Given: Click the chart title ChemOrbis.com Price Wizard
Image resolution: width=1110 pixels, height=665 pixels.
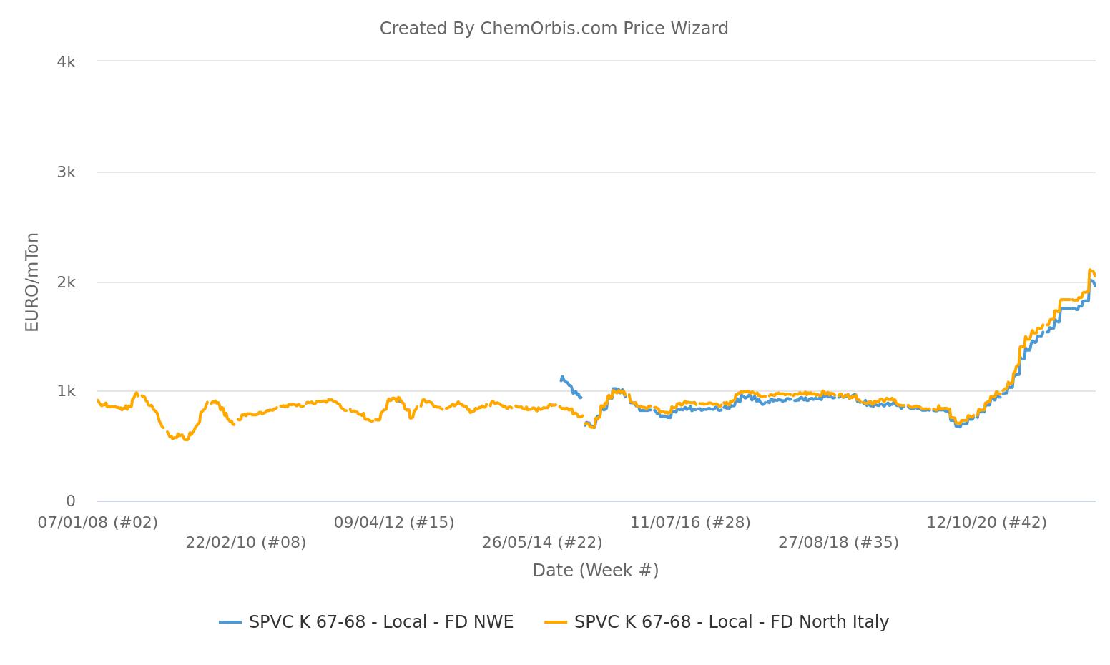Looking at the screenshot, I should (554, 29).
